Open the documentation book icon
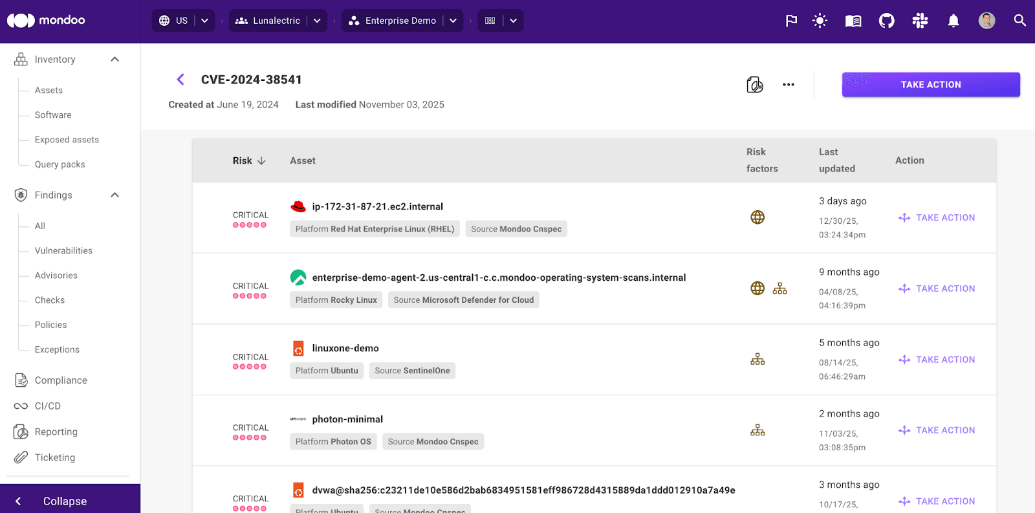This screenshot has width=1035, height=513. click(853, 21)
